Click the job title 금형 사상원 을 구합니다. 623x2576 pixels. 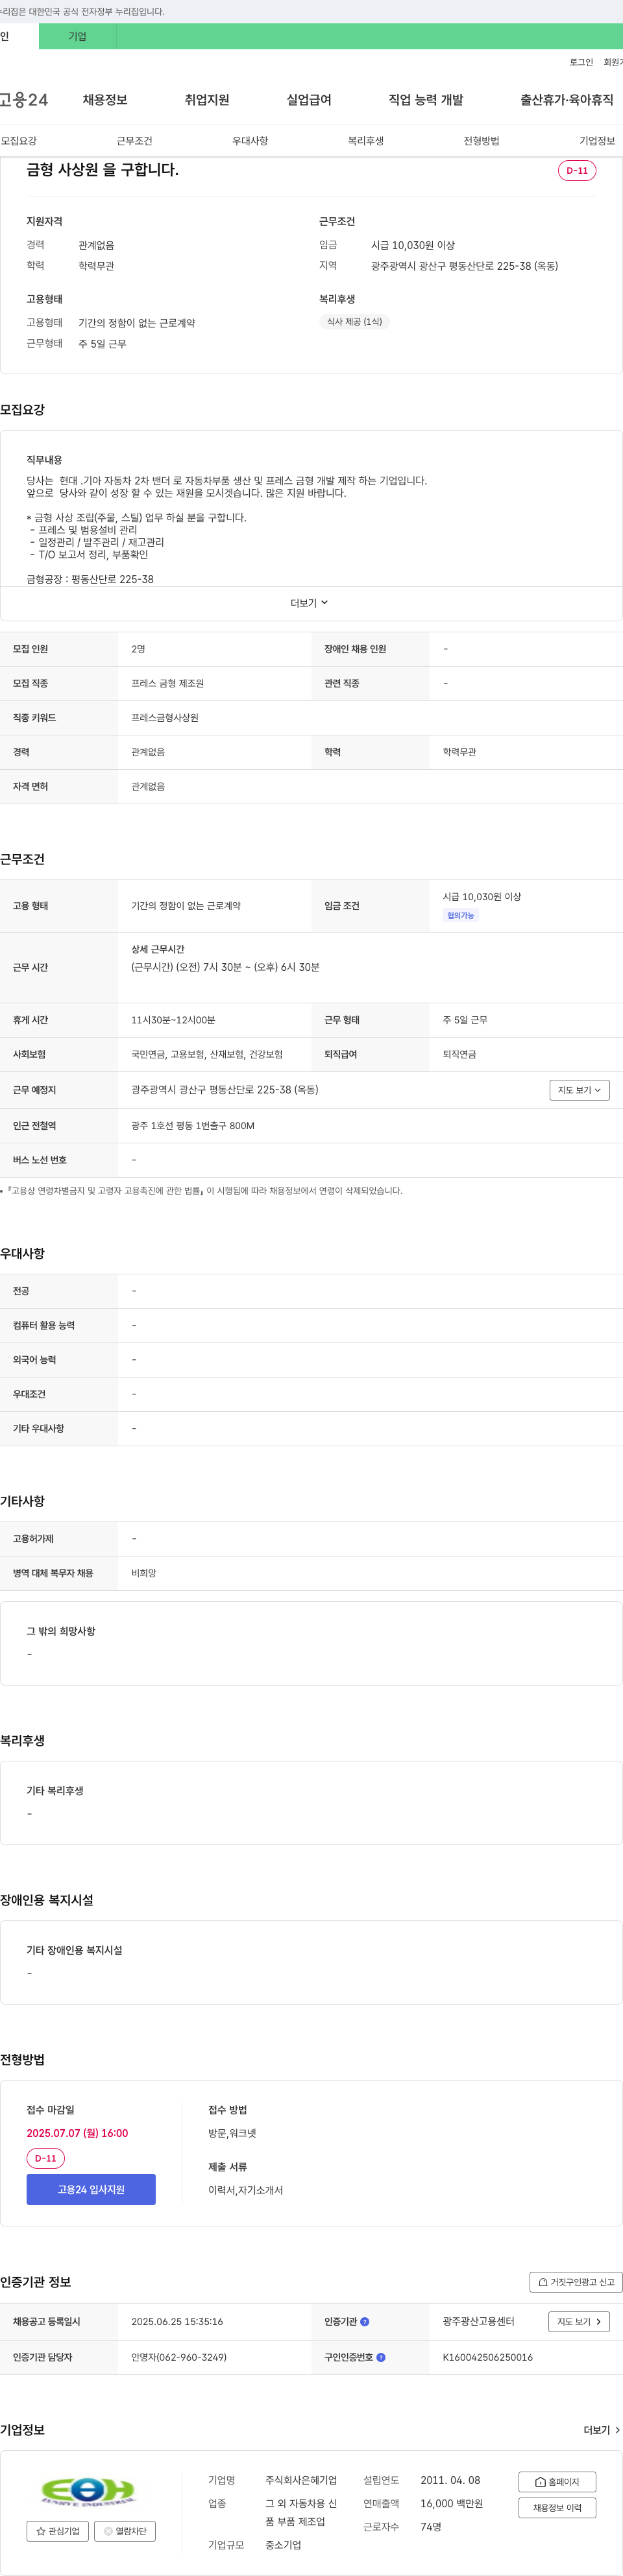tap(103, 170)
